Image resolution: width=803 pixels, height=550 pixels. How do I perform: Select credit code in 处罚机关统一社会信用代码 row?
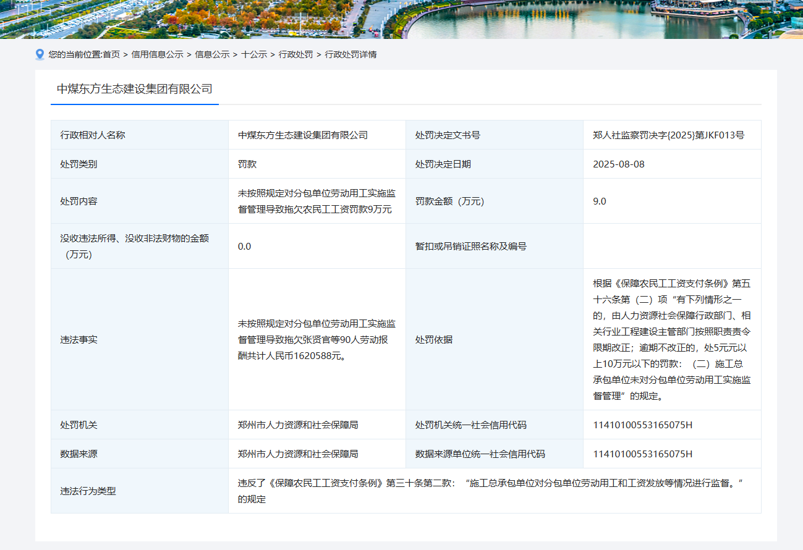[x=643, y=425]
